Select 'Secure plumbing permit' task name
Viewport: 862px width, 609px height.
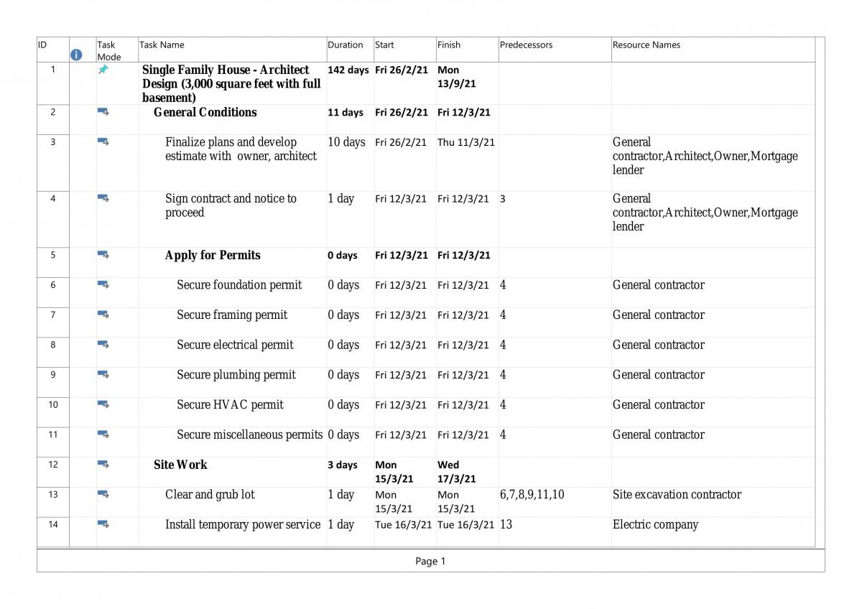(x=236, y=375)
